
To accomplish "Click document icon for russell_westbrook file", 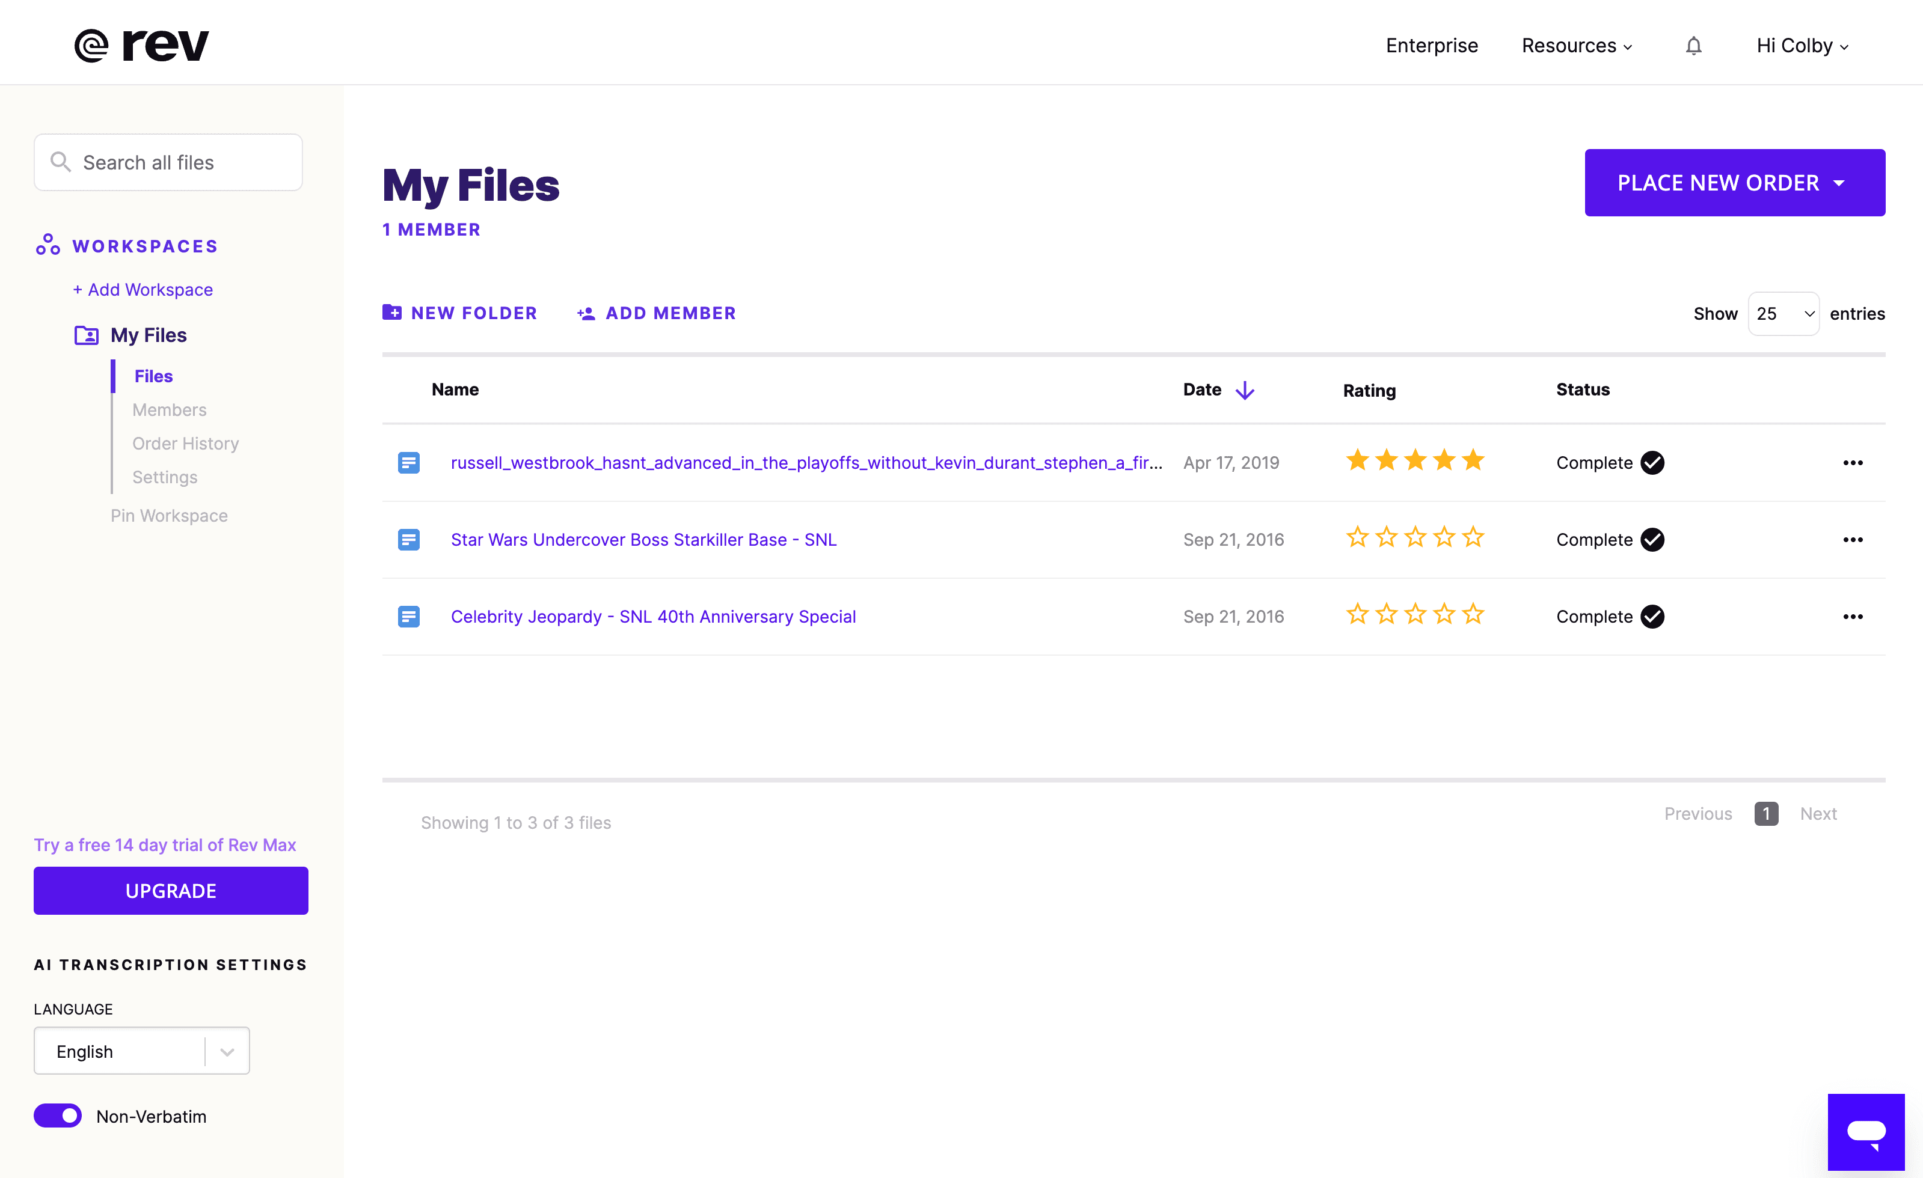I will coord(408,463).
